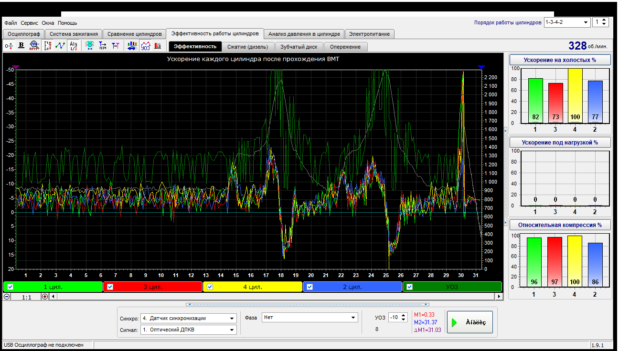Open the Сжатие (дизель) sub-tab
Viewport: 619px width, 351px height.
click(x=248, y=47)
